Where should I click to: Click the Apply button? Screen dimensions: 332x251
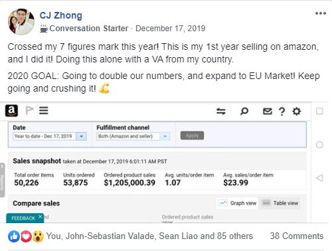(192, 135)
